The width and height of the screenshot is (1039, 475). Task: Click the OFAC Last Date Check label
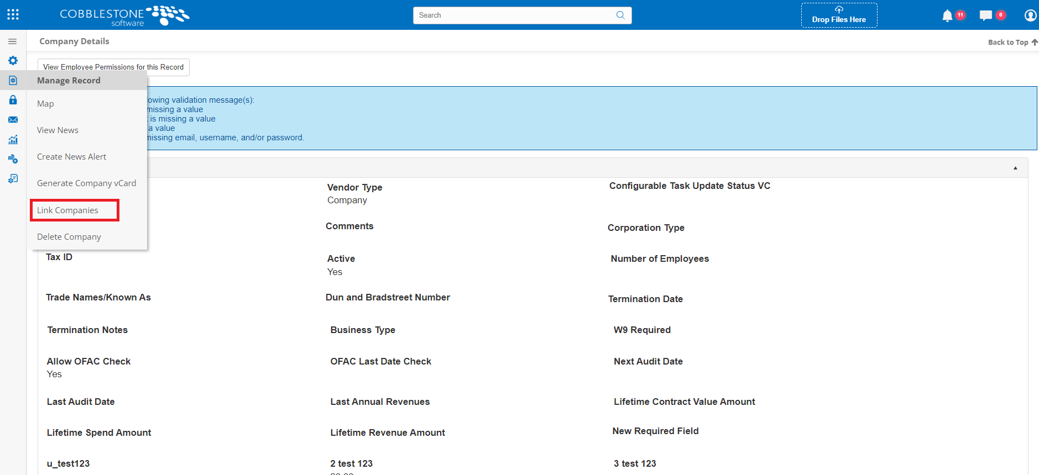point(380,362)
